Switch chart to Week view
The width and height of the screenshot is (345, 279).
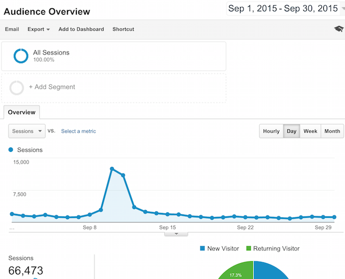pos(310,131)
